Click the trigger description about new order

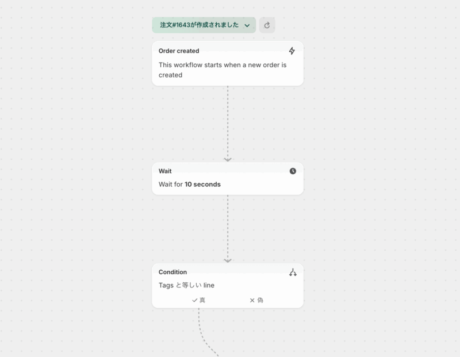tap(222, 70)
